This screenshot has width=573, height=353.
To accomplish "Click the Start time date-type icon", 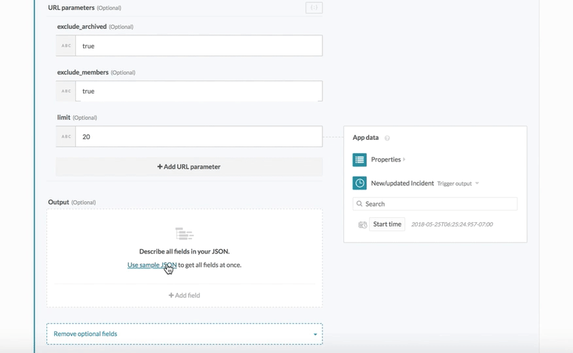I will tap(362, 224).
